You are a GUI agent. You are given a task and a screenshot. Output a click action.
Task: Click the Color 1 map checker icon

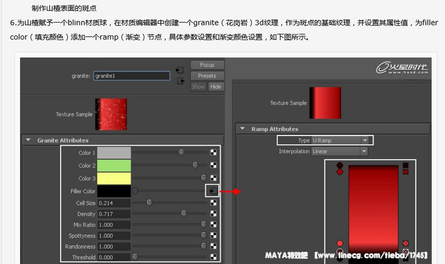pyautogui.click(x=213, y=153)
